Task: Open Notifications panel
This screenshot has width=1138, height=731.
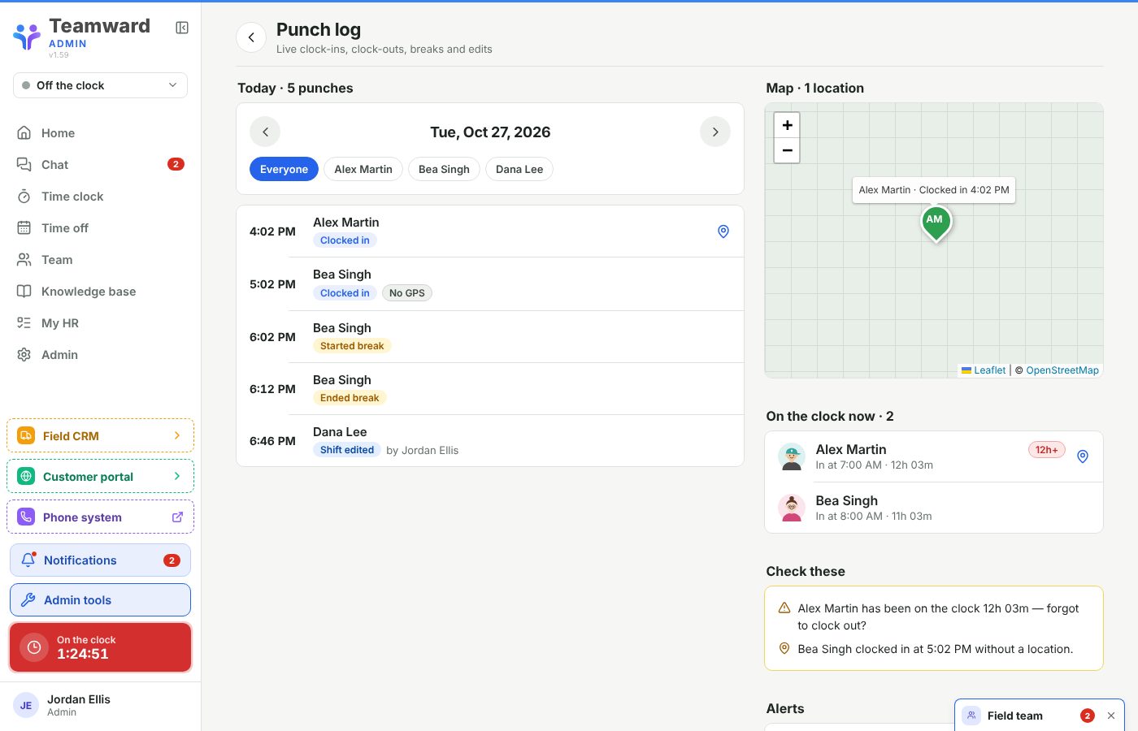Action: pos(101,560)
